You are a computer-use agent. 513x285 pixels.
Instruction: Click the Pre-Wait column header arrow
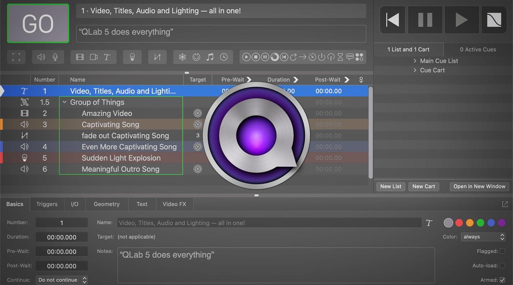249,79
